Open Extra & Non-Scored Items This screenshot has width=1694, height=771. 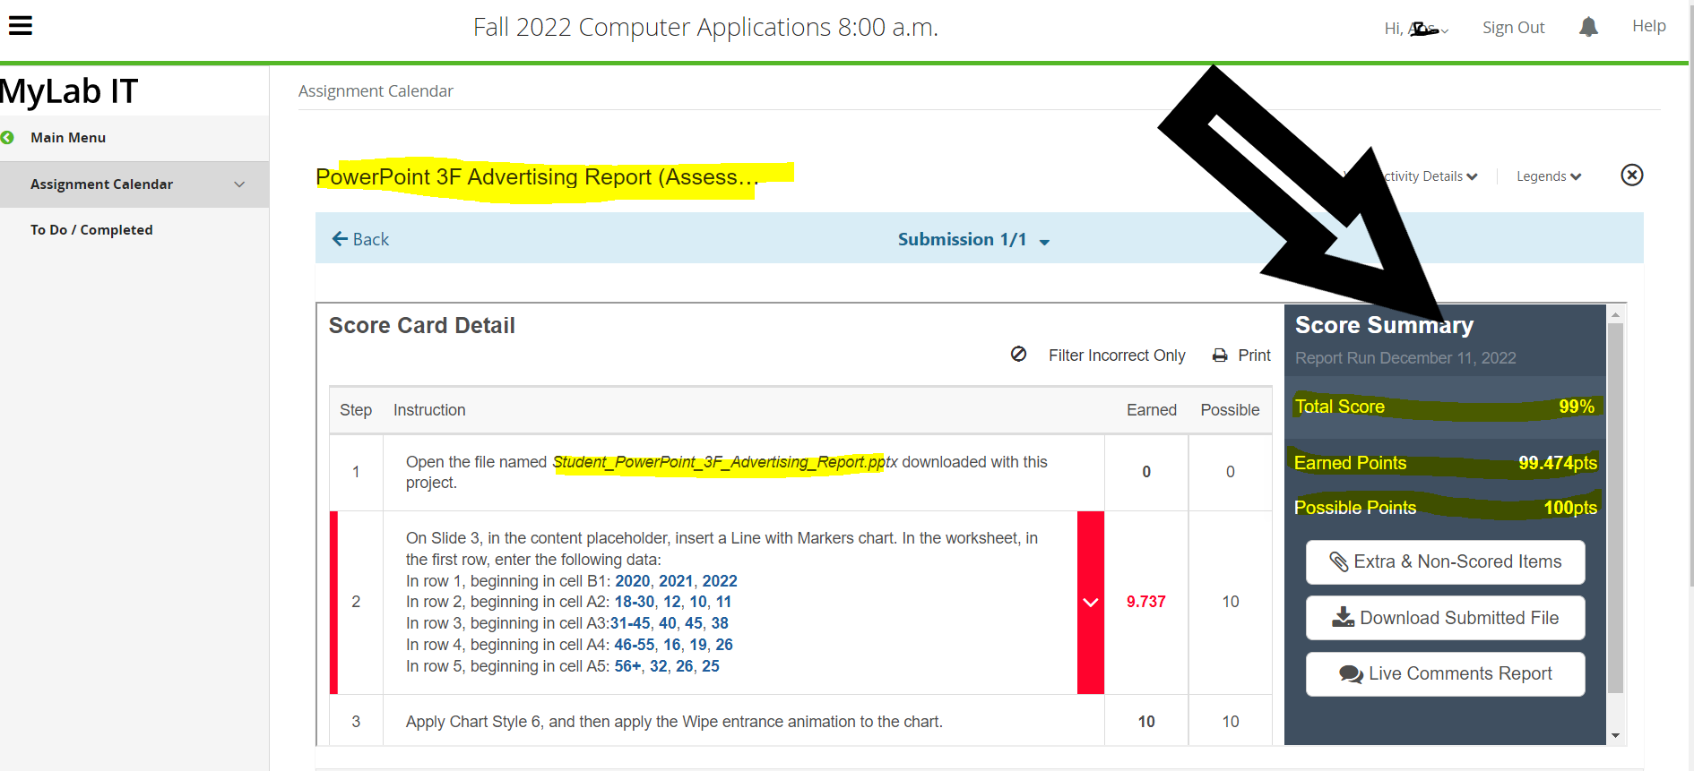pyautogui.click(x=1445, y=562)
